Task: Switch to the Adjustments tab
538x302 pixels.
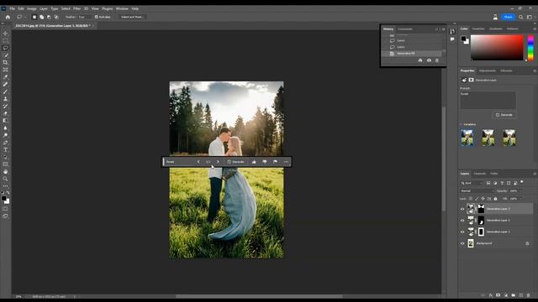Action: tap(488, 70)
